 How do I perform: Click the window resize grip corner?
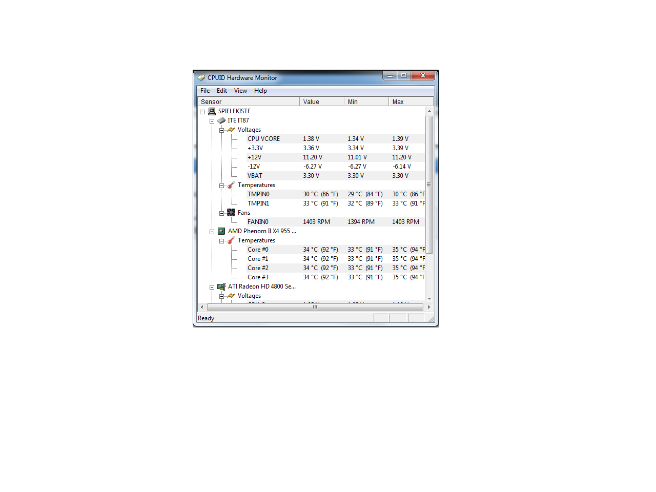tap(431, 319)
